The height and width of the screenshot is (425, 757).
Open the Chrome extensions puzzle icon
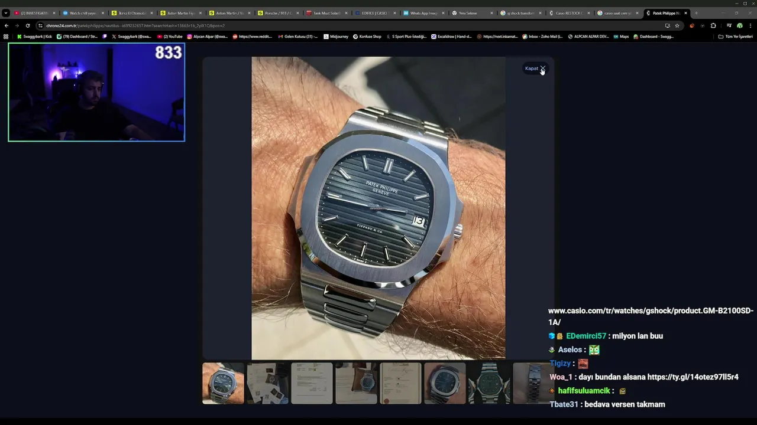pyautogui.click(x=713, y=25)
